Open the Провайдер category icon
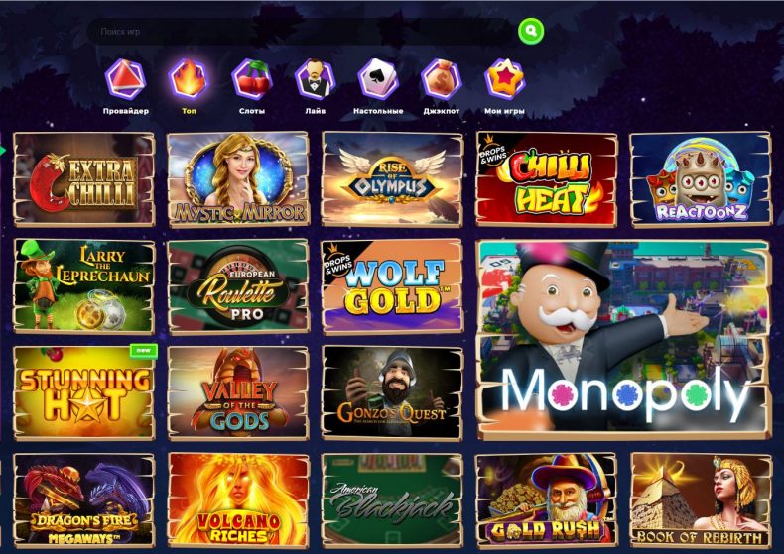 [125, 79]
